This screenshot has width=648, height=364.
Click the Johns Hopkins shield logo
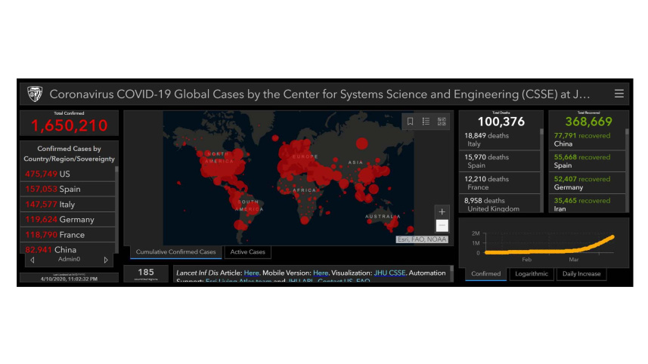pyautogui.click(x=35, y=94)
